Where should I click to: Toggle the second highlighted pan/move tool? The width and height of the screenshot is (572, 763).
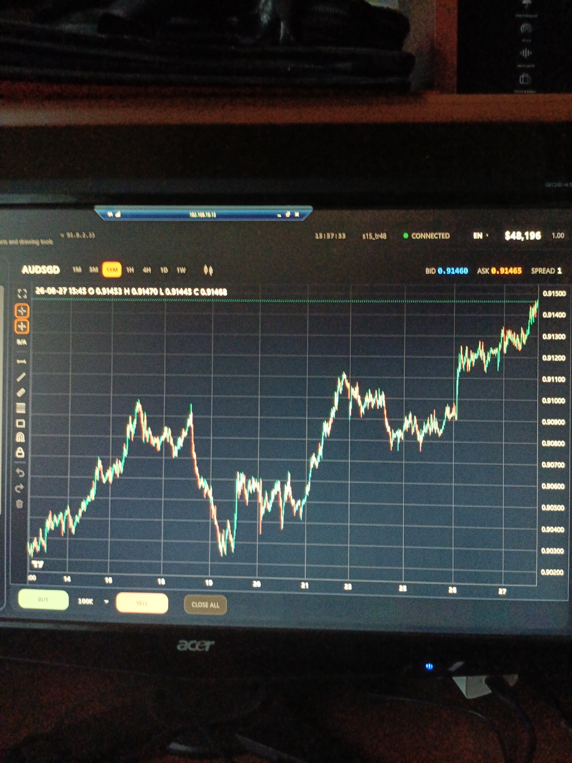click(x=22, y=327)
